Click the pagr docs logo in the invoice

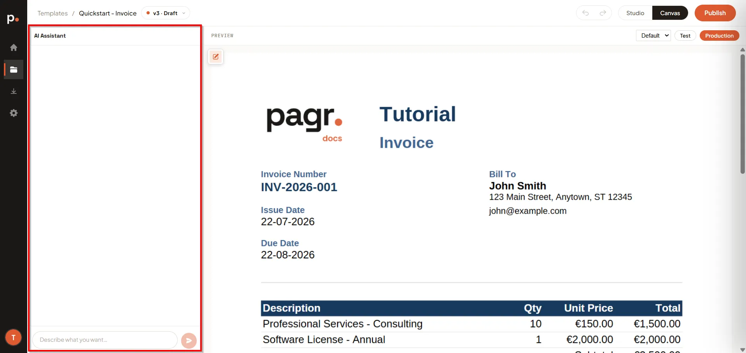tap(304, 125)
